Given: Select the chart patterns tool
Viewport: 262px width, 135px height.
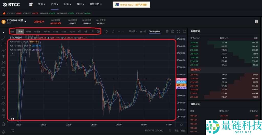Looking at the screenshot, I should point(3,63).
